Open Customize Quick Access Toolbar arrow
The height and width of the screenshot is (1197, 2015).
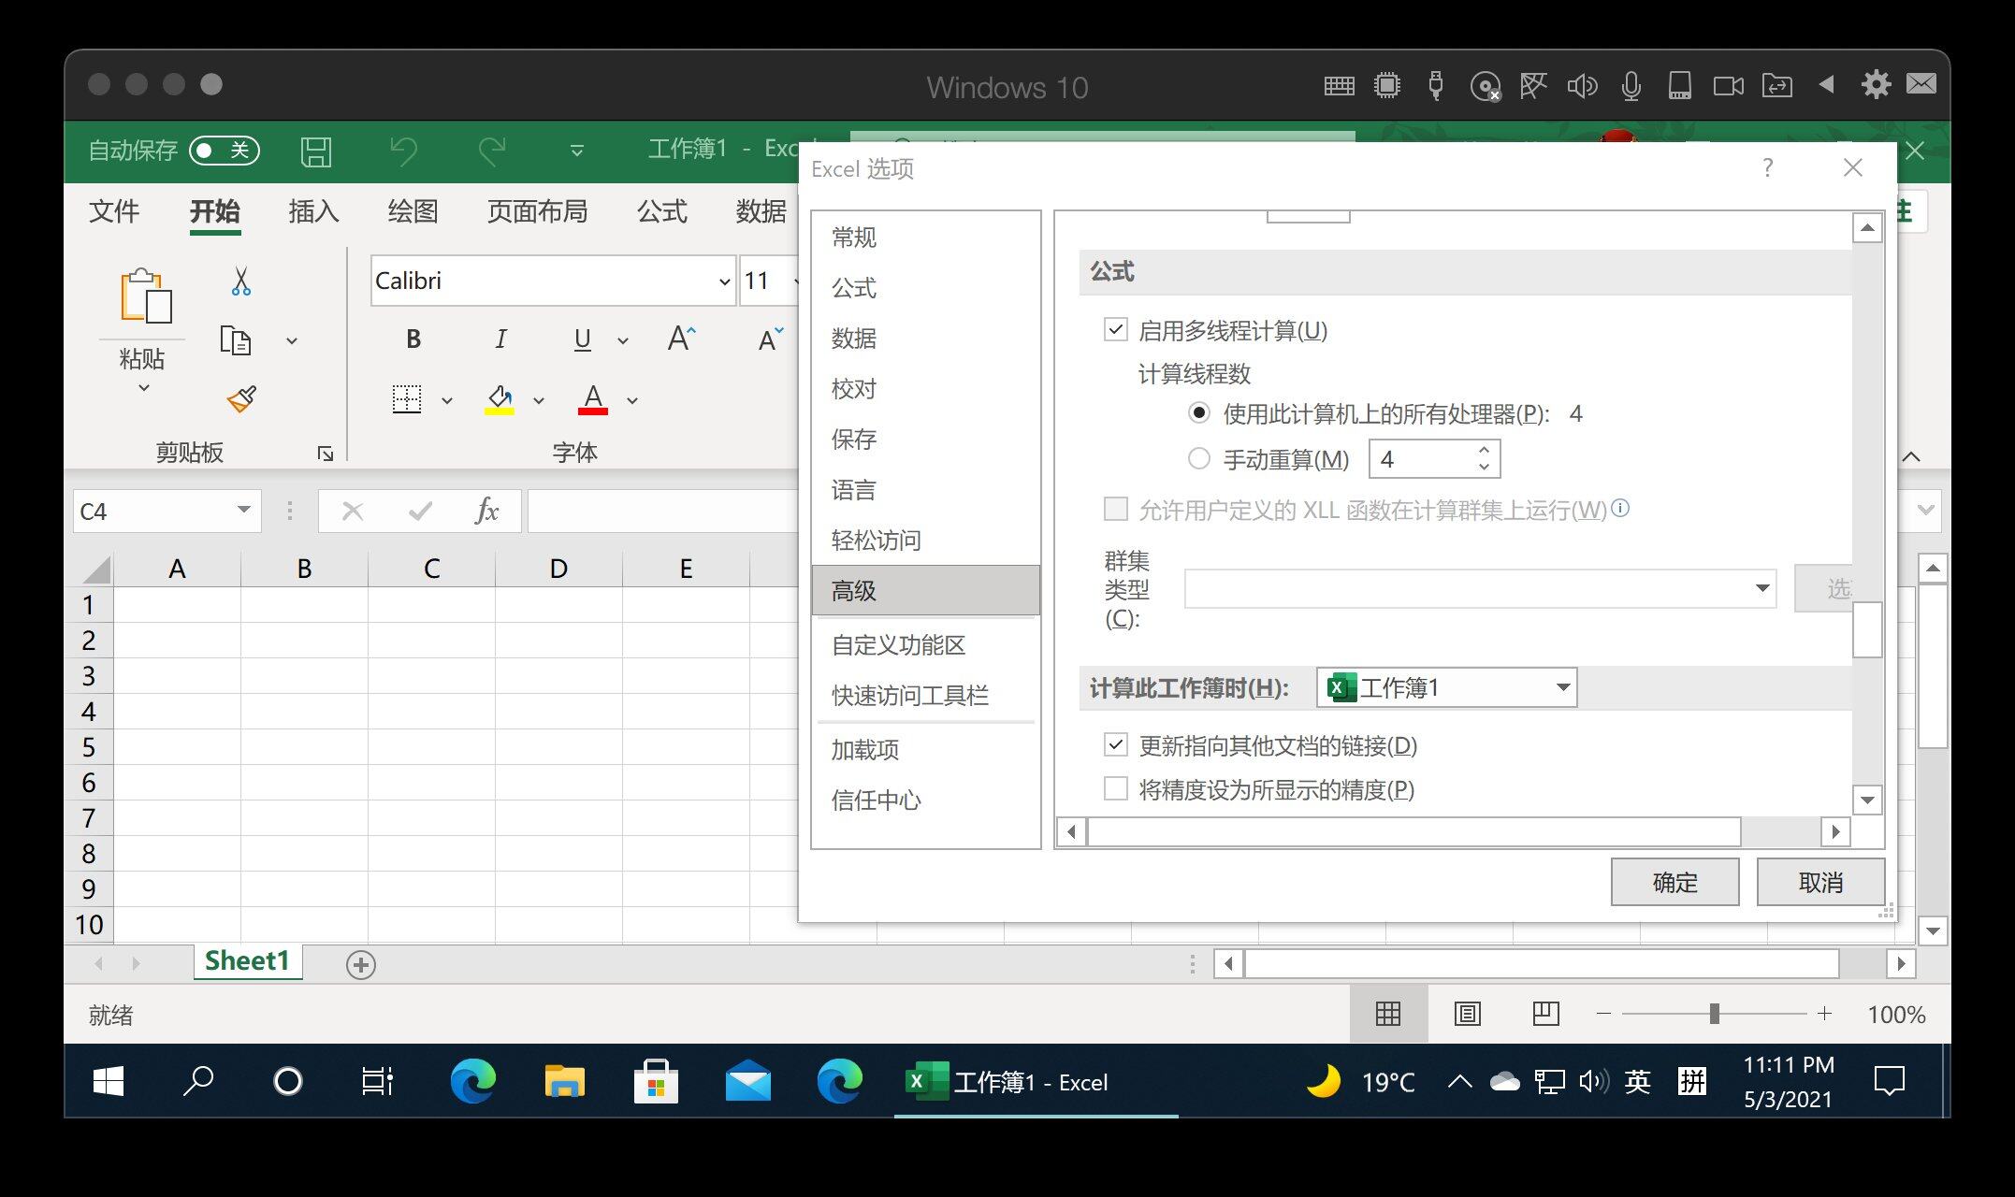(577, 151)
